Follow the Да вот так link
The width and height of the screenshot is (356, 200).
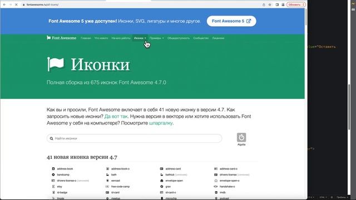116,116
